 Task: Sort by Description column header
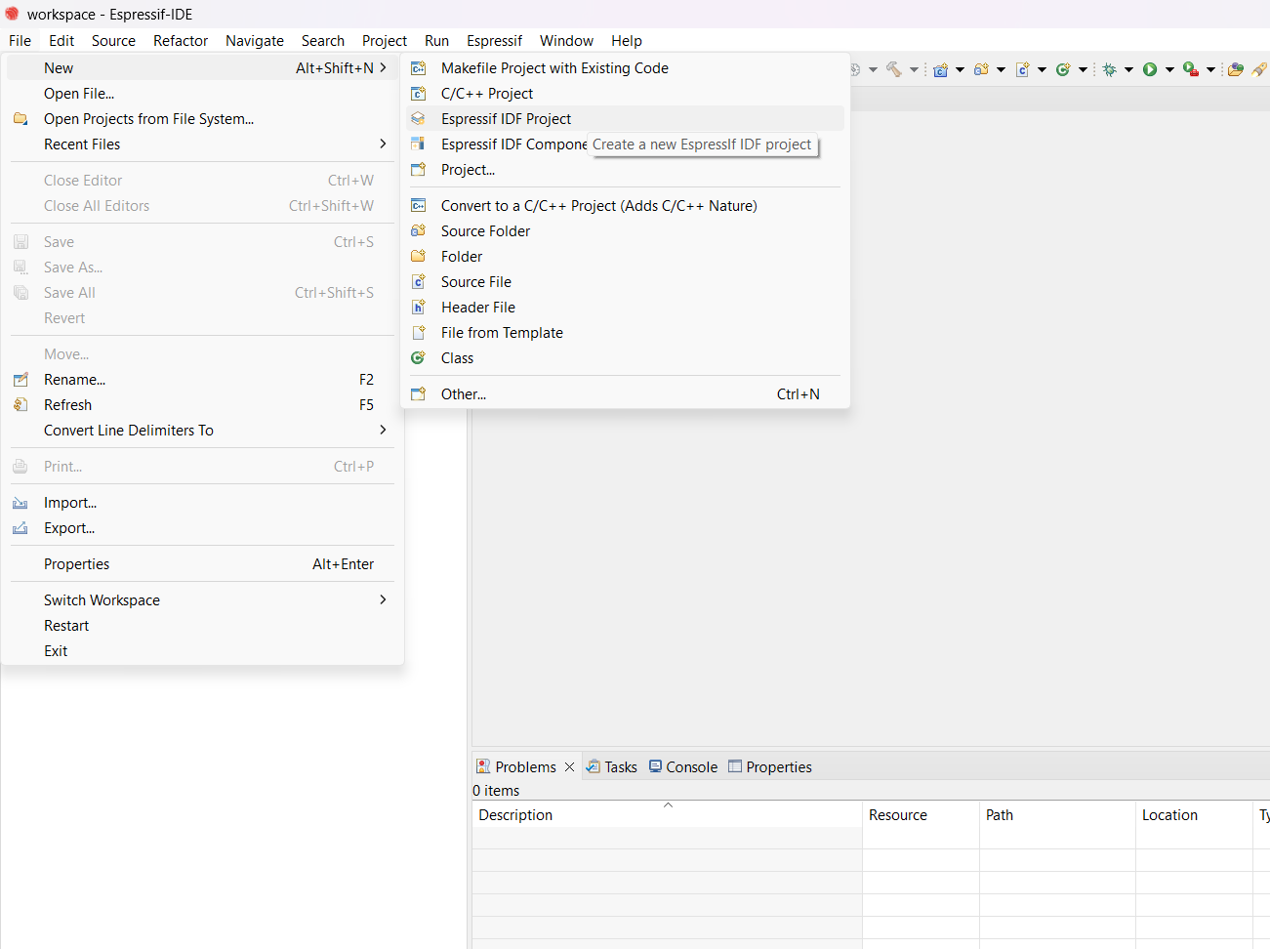click(x=667, y=815)
